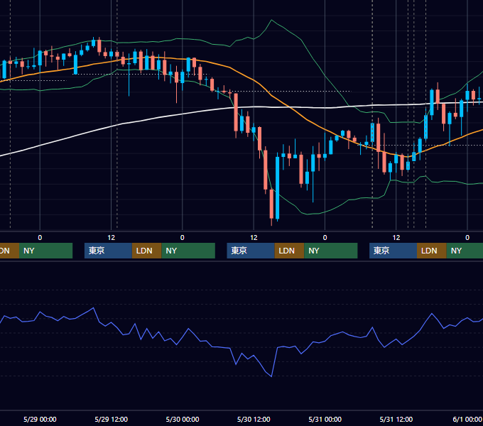This screenshot has height=426, width=483.
Task: Click the tall blue candle at the 5/30 low
Action: tap(278, 187)
